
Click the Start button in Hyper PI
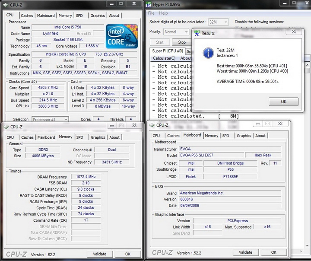coord(160,42)
